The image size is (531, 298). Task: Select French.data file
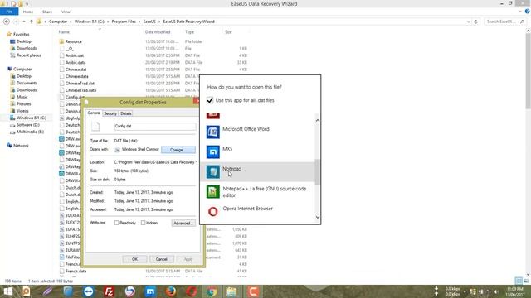pos(76,271)
